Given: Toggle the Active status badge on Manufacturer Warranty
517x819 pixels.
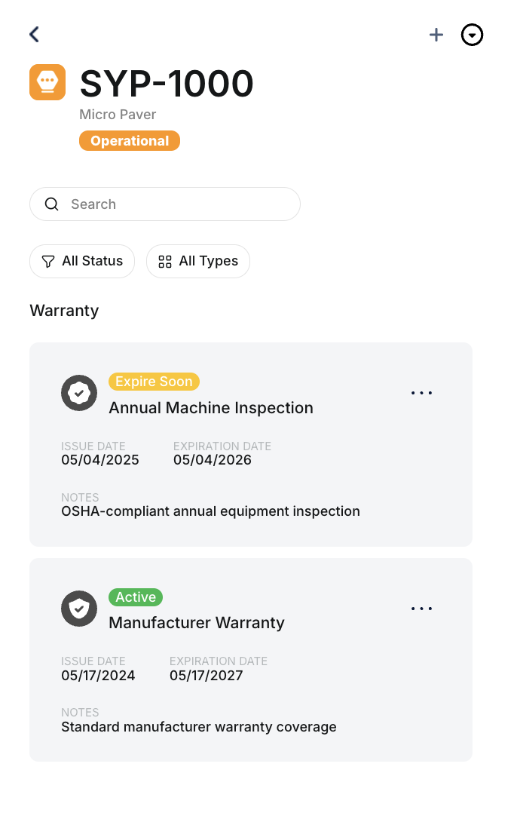Looking at the screenshot, I should point(136,597).
